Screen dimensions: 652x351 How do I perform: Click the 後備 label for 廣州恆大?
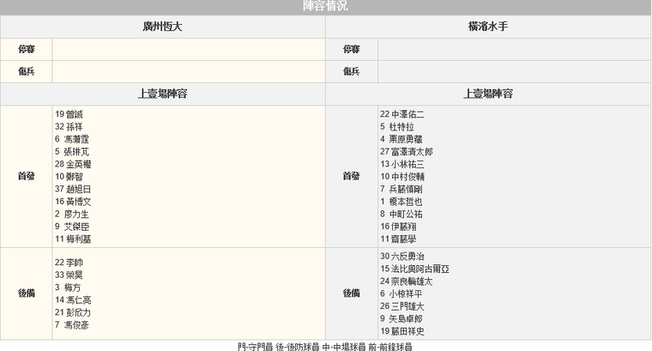click(x=27, y=294)
